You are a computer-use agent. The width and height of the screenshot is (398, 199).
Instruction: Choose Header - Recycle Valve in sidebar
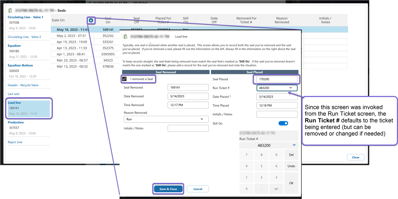tap(23, 85)
